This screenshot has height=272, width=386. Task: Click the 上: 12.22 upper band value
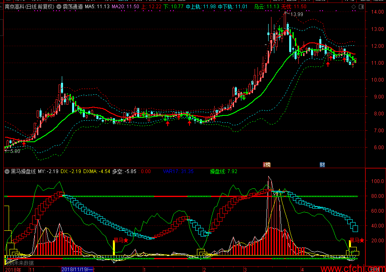point(151,7)
